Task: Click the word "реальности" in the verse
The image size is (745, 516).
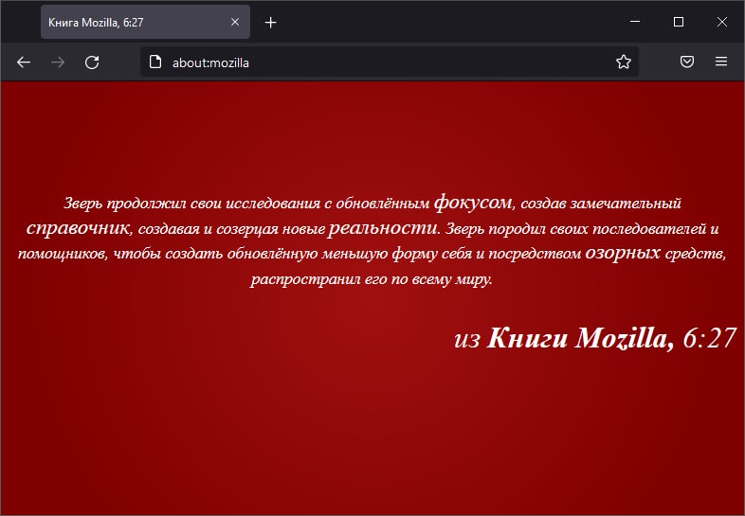Action: point(383,228)
